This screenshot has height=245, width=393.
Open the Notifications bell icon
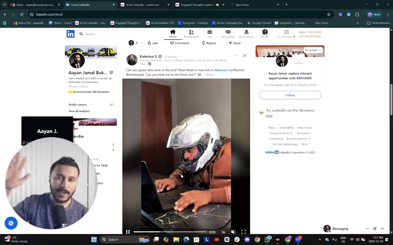point(246,33)
